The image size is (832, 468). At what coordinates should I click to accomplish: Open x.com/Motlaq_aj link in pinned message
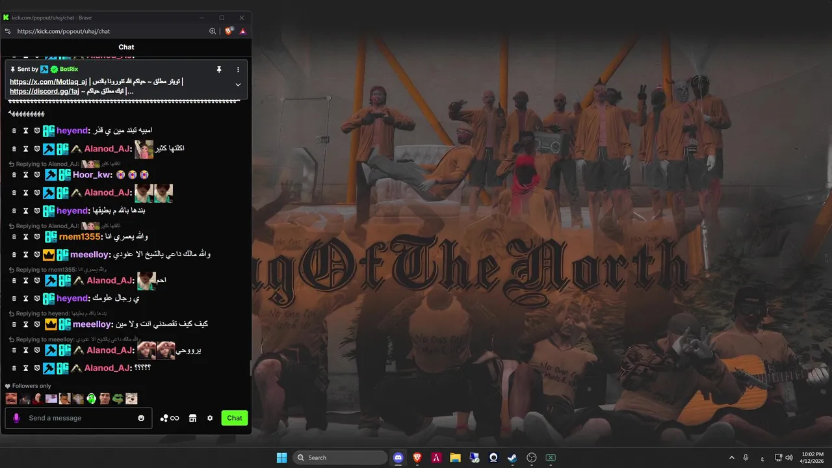click(48, 82)
